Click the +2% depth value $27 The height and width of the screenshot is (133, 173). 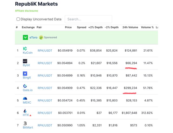(99, 113)
